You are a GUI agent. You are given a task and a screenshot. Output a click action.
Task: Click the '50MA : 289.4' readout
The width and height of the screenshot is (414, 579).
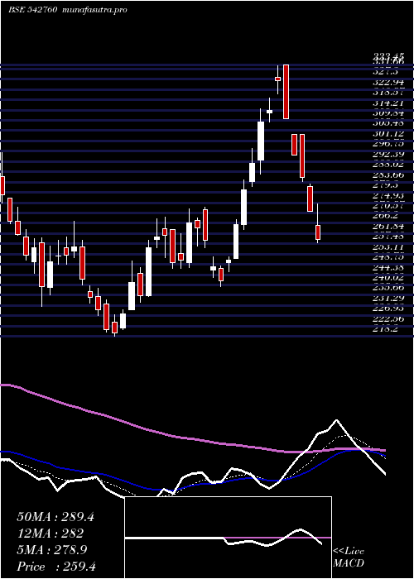55,517
